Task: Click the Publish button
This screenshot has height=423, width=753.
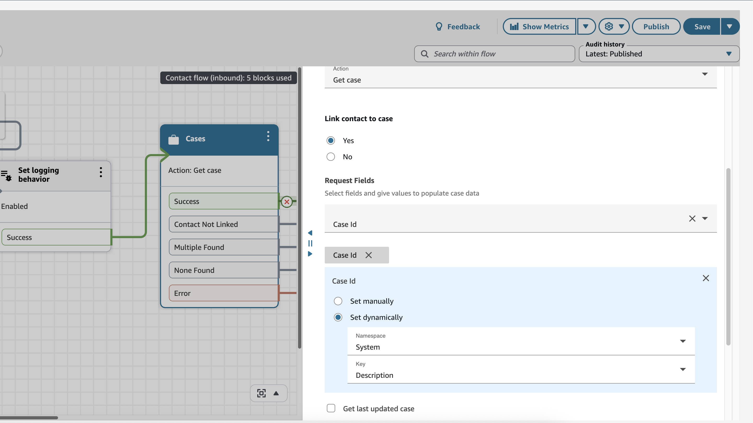Action: 656,26
